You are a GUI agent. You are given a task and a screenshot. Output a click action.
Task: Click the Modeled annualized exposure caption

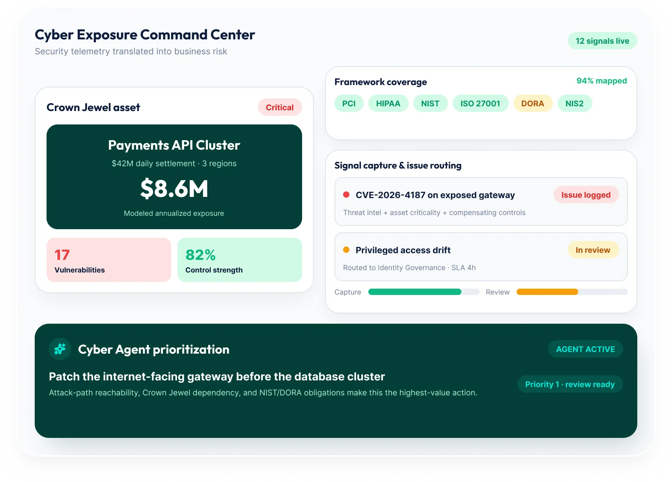[x=174, y=213]
